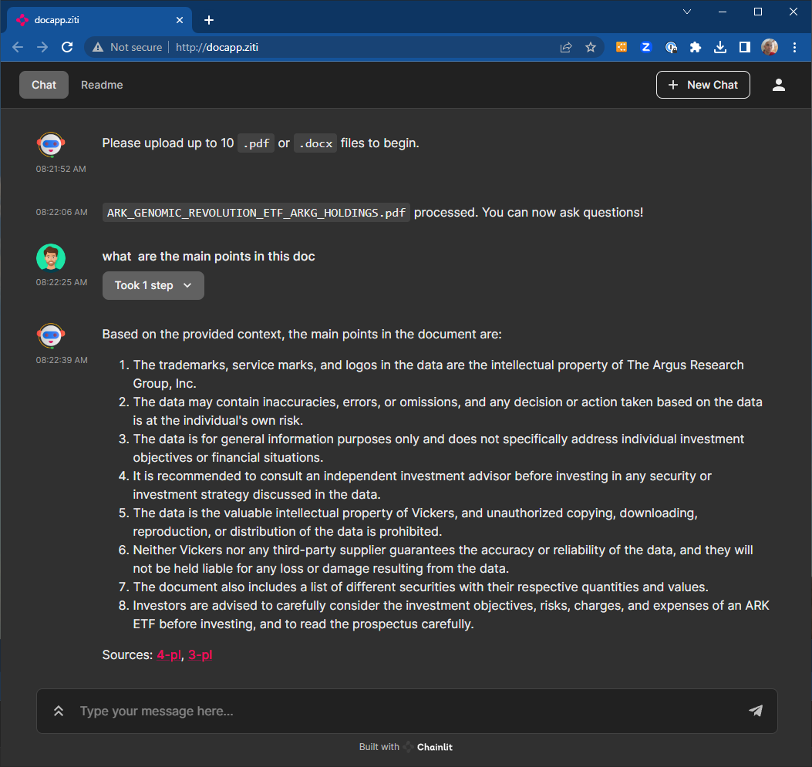Start a New Chat
The image size is (812, 767).
[x=702, y=85]
